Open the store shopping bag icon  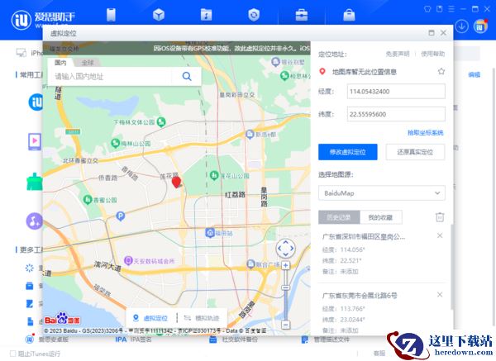[x=349, y=15]
